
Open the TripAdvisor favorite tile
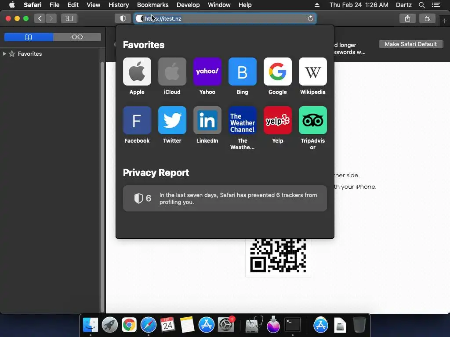(x=313, y=120)
